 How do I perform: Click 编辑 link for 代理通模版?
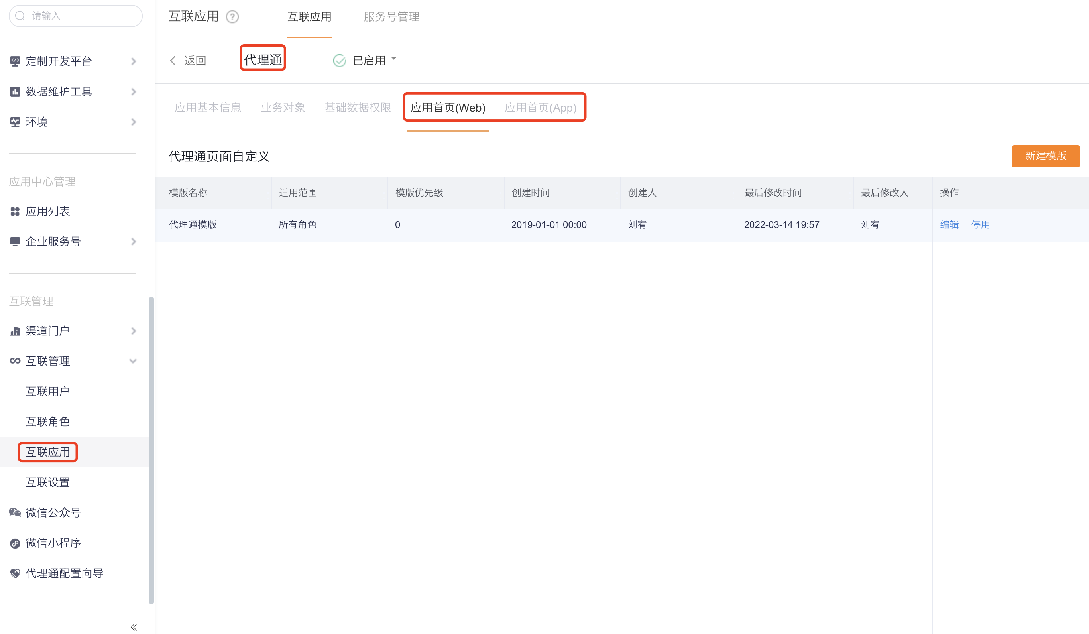[x=949, y=225]
